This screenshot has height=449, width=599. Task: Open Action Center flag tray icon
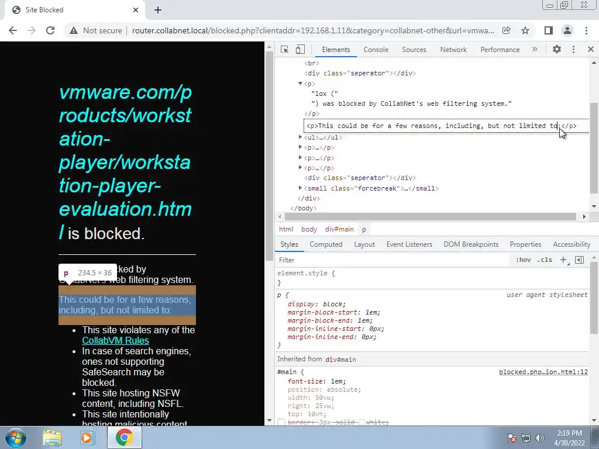[511, 438]
